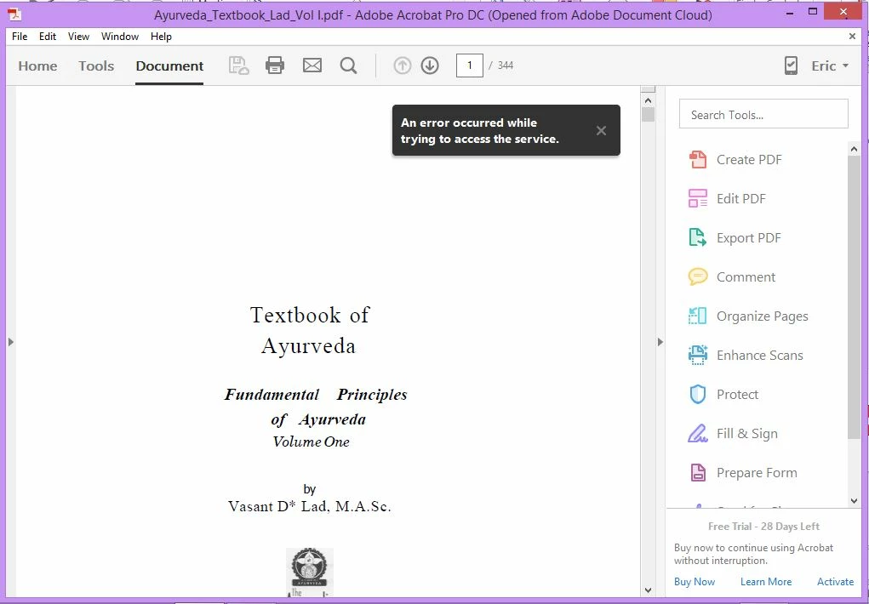
Task: Open the Prepare Form tool
Action: pos(743,473)
